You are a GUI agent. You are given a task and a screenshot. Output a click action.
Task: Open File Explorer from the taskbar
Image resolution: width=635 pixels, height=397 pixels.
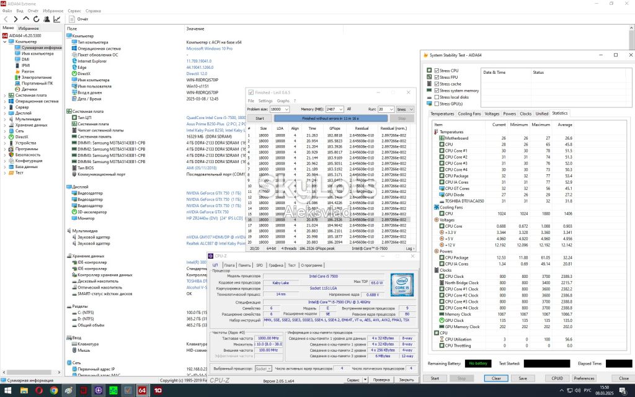[x=24, y=391]
